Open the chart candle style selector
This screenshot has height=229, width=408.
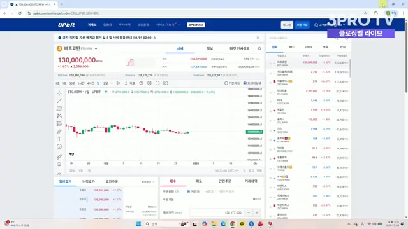[118, 83]
